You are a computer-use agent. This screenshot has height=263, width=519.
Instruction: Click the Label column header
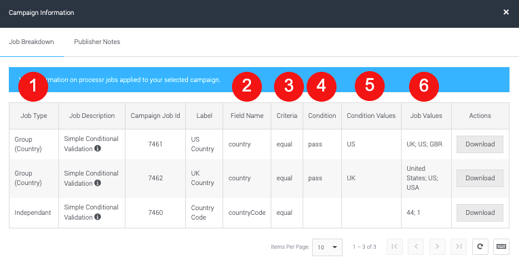(x=204, y=116)
